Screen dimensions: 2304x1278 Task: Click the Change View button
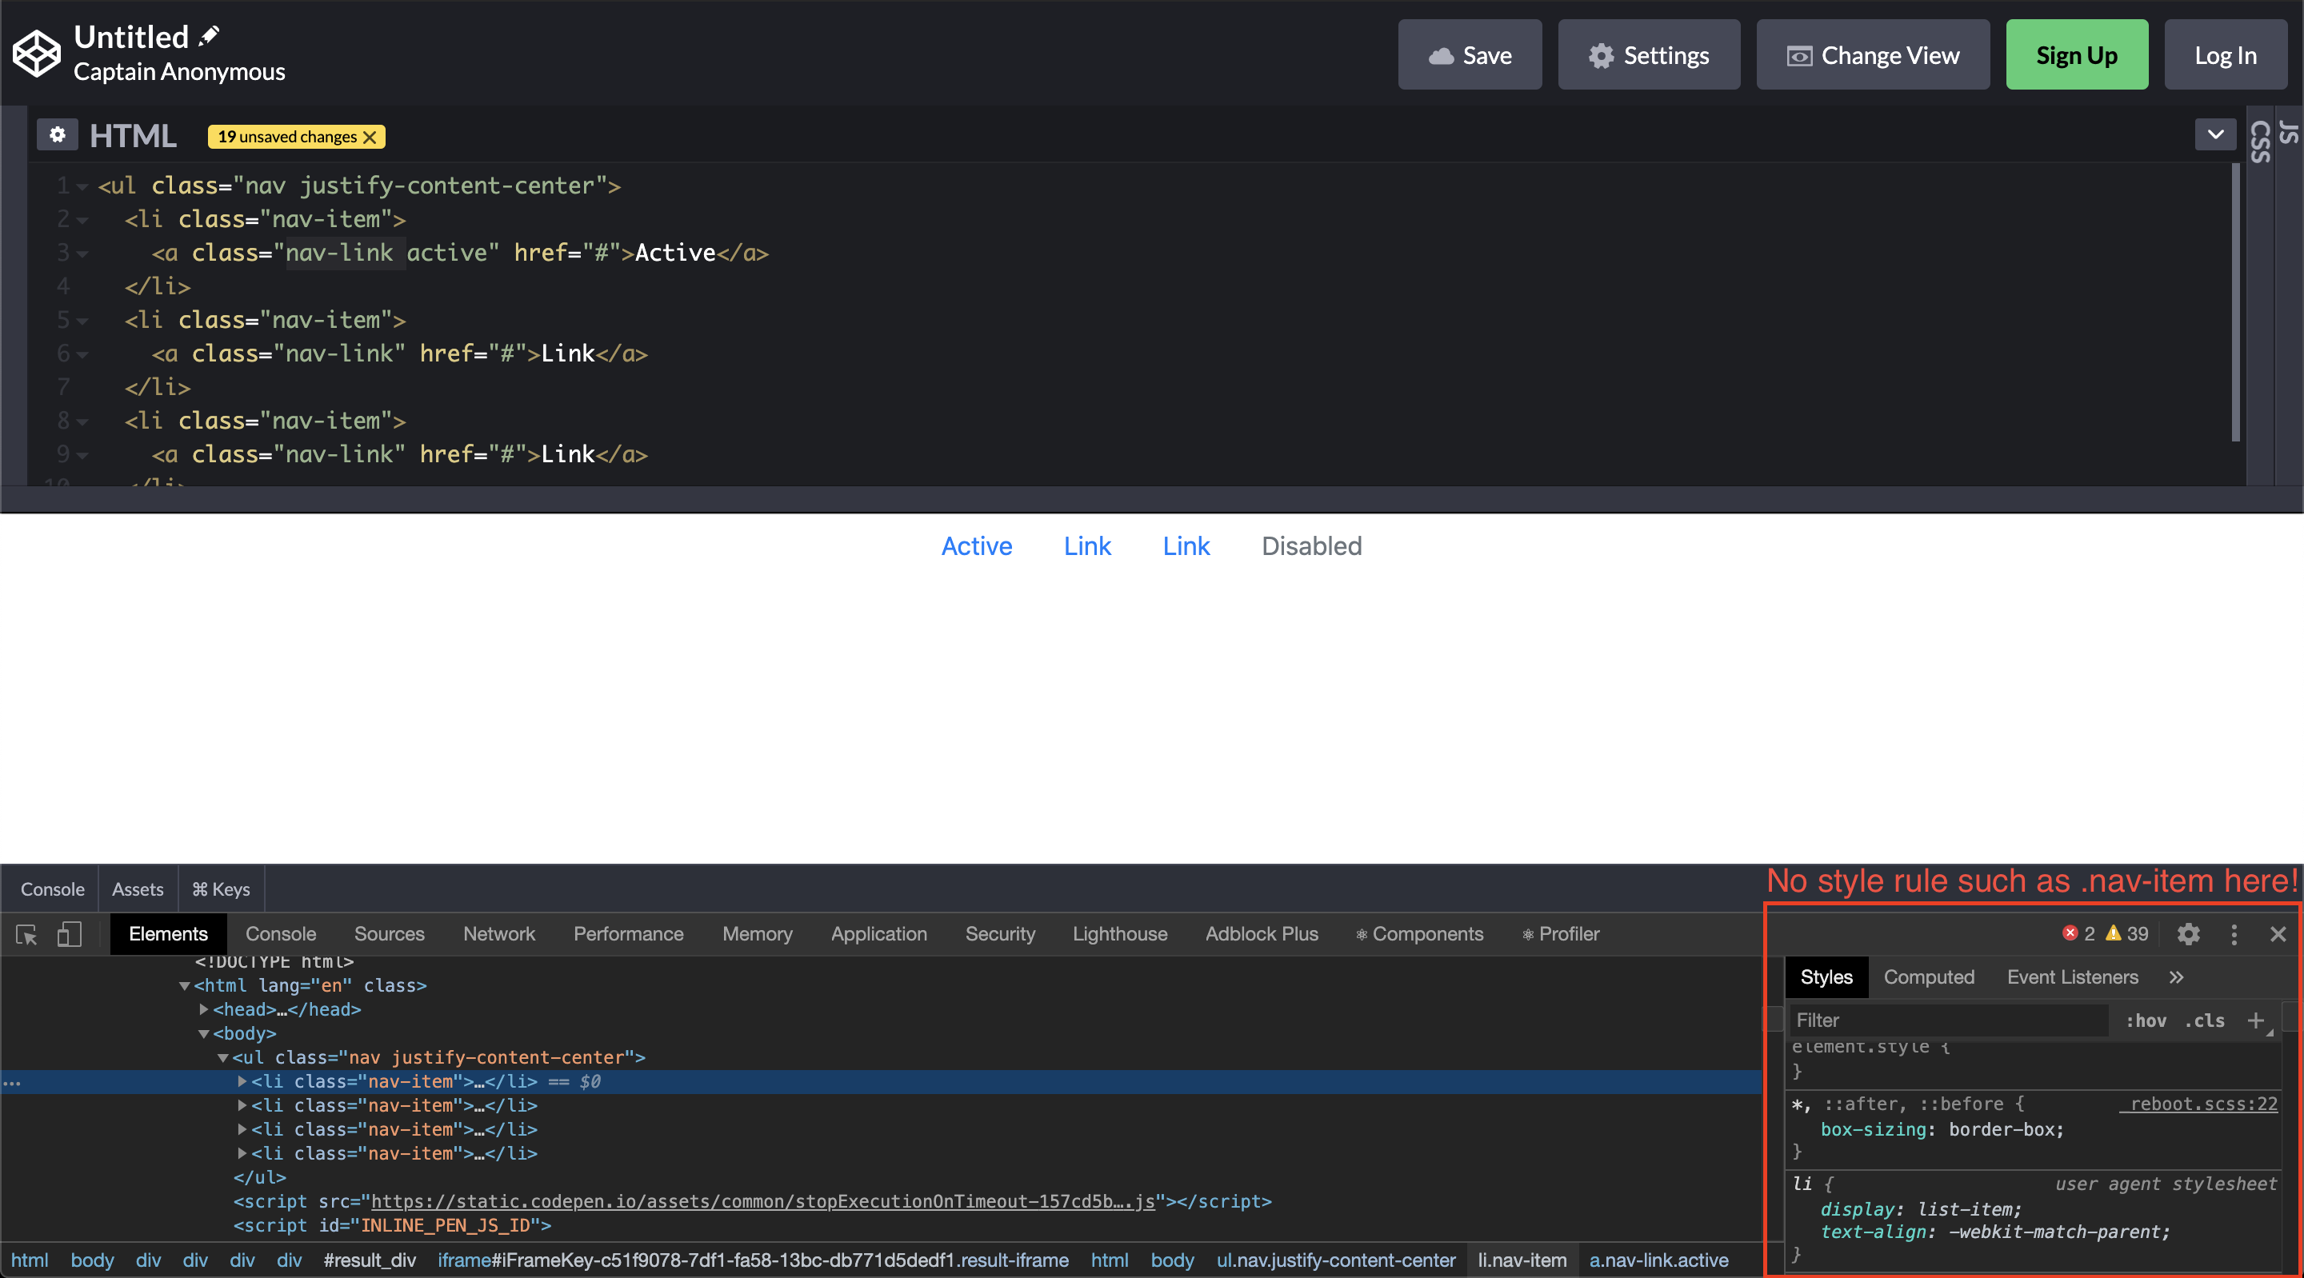[x=1873, y=54]
